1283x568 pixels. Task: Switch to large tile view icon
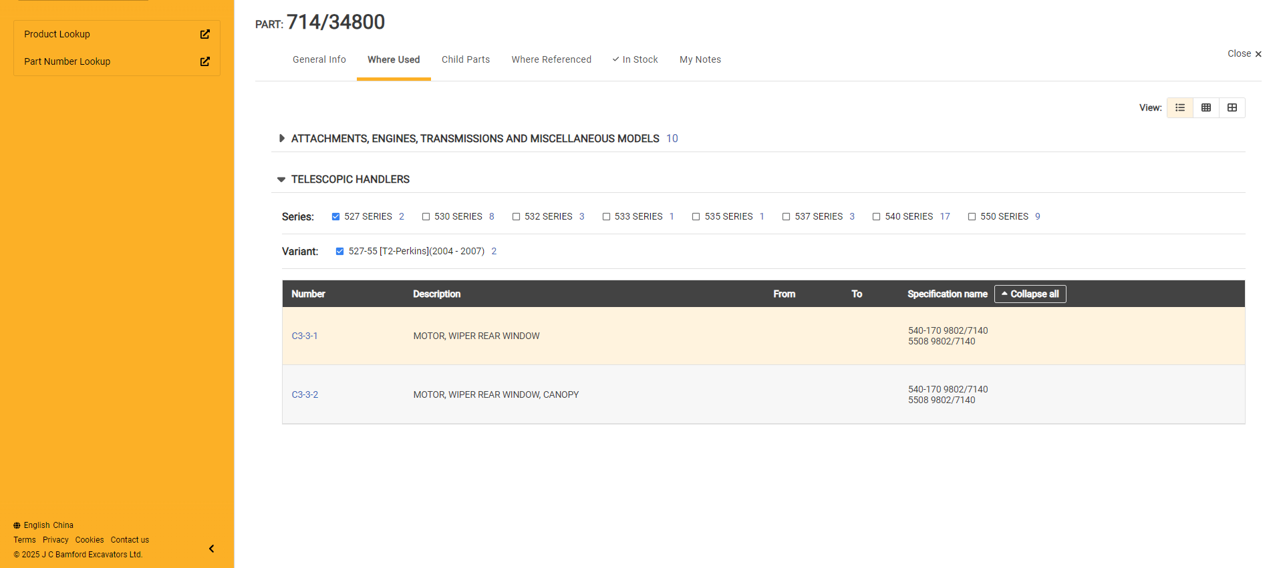point(1232,107)
